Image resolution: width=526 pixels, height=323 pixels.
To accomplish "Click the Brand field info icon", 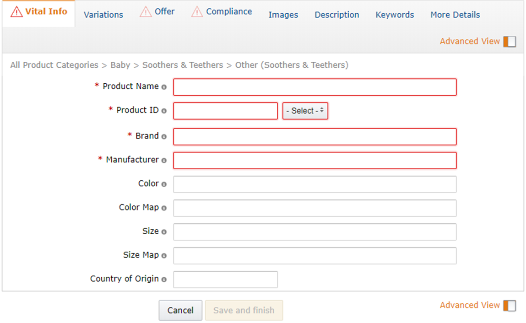I will 164,136.
